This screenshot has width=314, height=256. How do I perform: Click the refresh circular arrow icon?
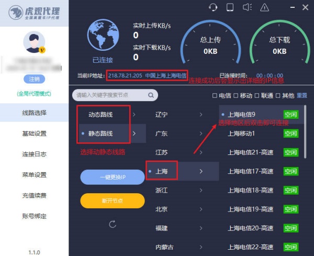pyautogui.click(x=113, y=224)
